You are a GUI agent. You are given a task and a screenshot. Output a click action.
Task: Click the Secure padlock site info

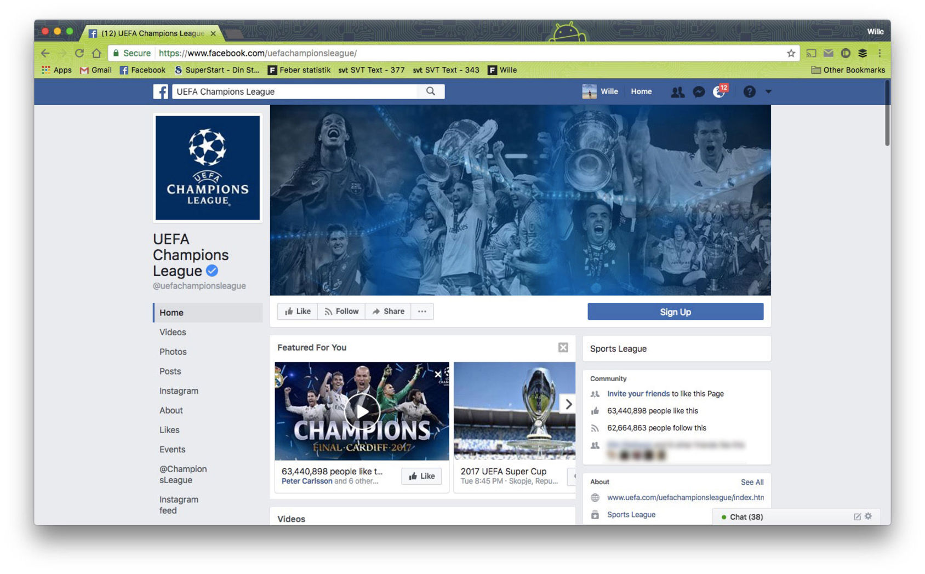132,53
